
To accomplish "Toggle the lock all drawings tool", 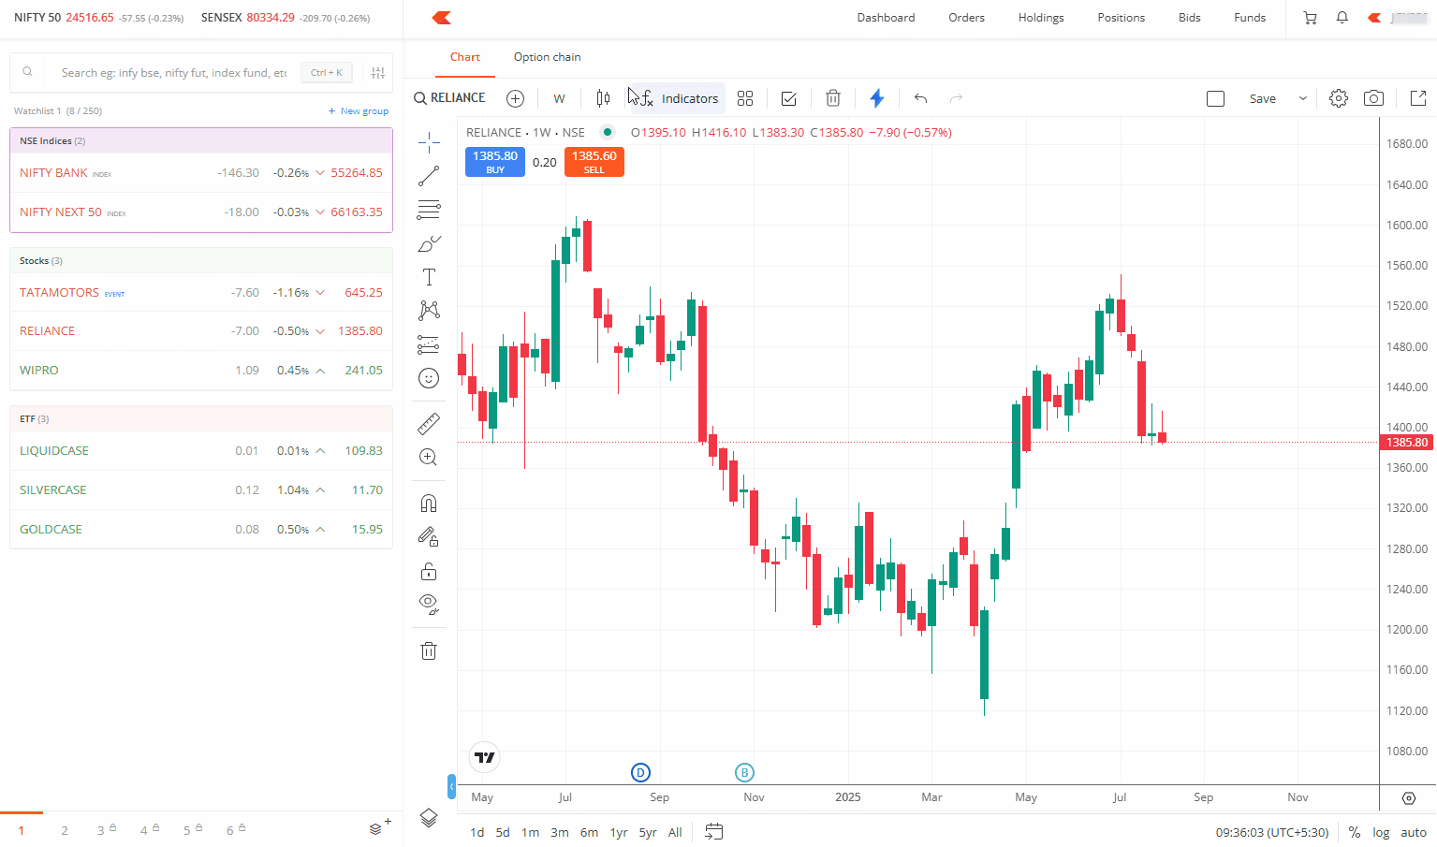I will pos(429,571).
